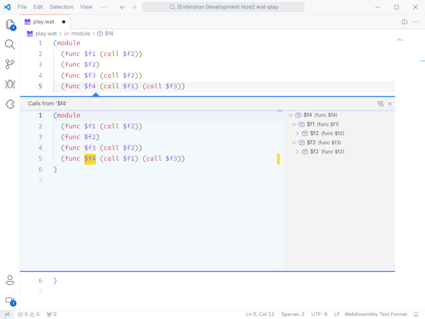425x319 pixels.
Task: Click the WebAssembly Text Format language mode
Action: 376,314
